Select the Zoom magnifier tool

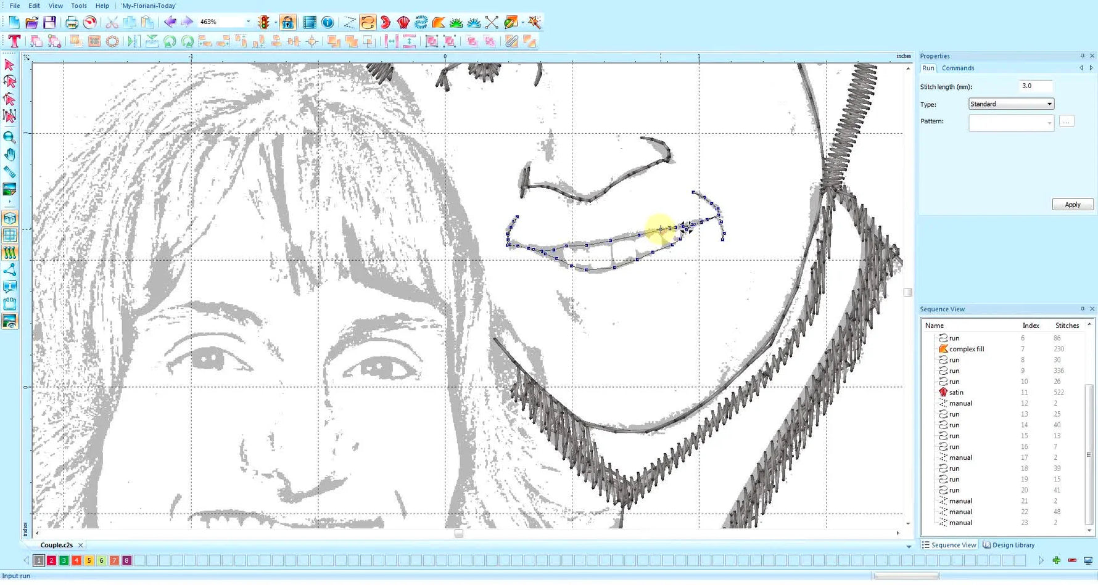pyautogui.click(x=9, y=137)
